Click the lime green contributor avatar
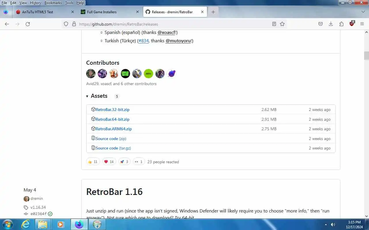This screenshot has height=230, width=369. [148, 74]
